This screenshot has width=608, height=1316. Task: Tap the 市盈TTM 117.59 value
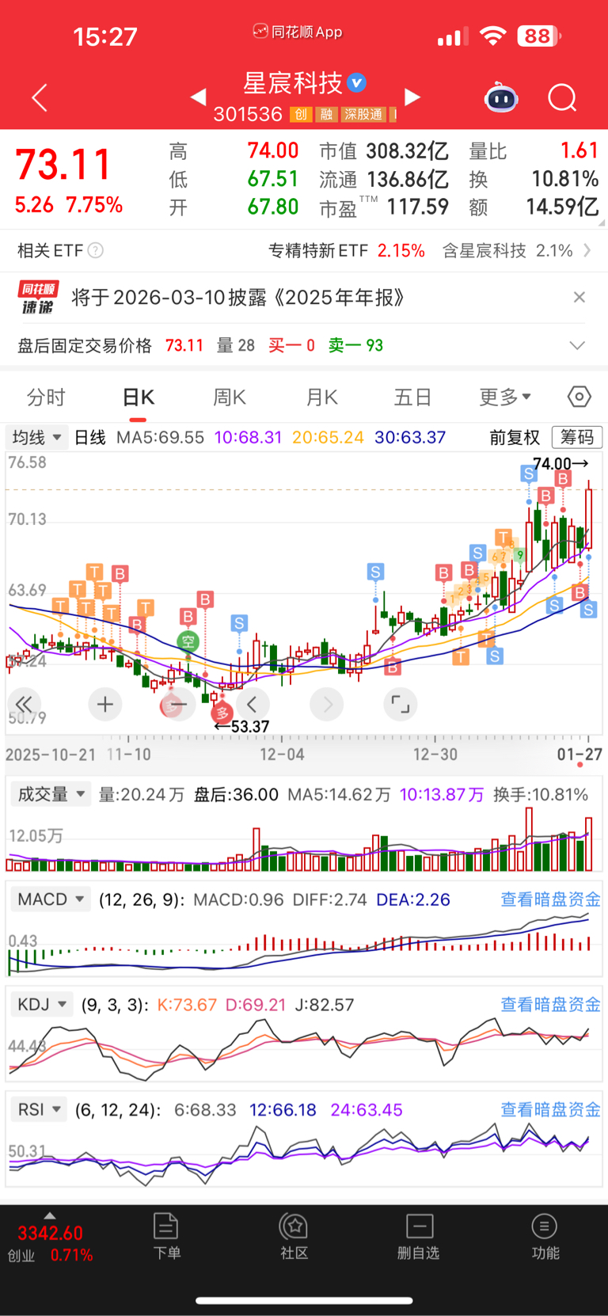pos(384,207)
